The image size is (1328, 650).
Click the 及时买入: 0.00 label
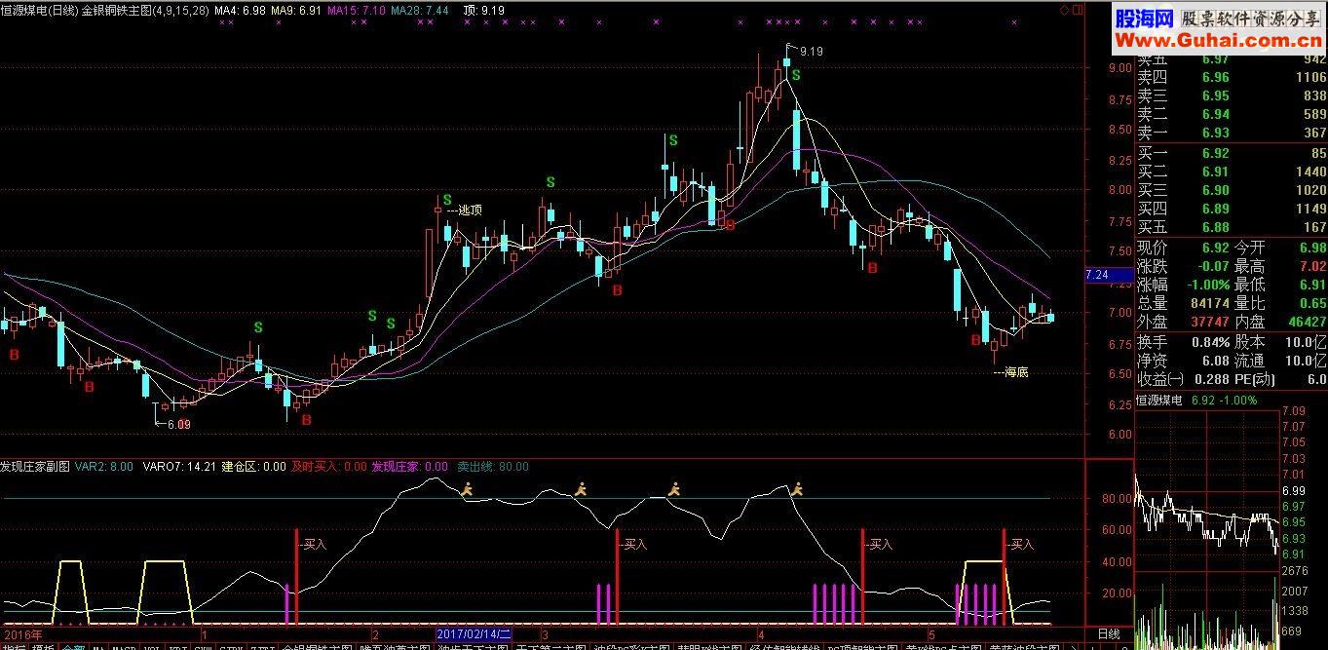[329, 467]
